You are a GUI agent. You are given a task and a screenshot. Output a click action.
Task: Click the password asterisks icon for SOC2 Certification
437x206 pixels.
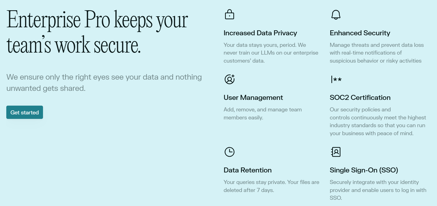pyautogui.click(x=336, y=79)
